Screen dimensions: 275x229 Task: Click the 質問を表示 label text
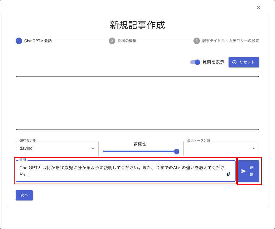[213, 62]
